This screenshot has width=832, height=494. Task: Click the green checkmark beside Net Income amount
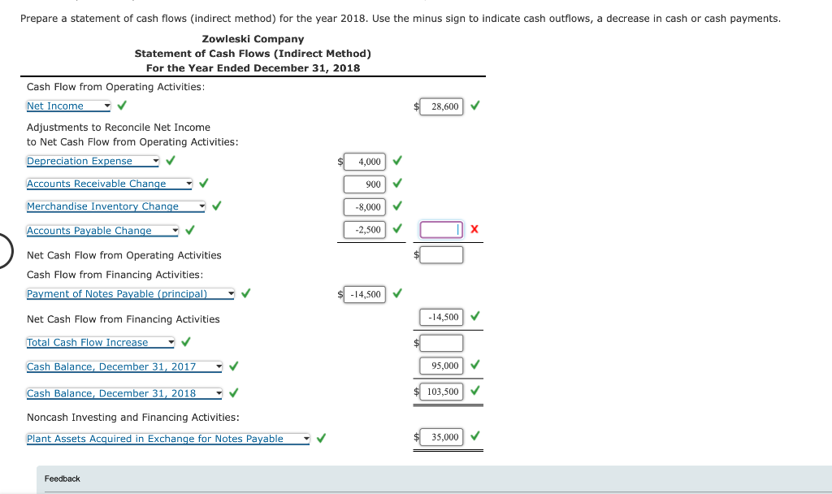[474, 106]
